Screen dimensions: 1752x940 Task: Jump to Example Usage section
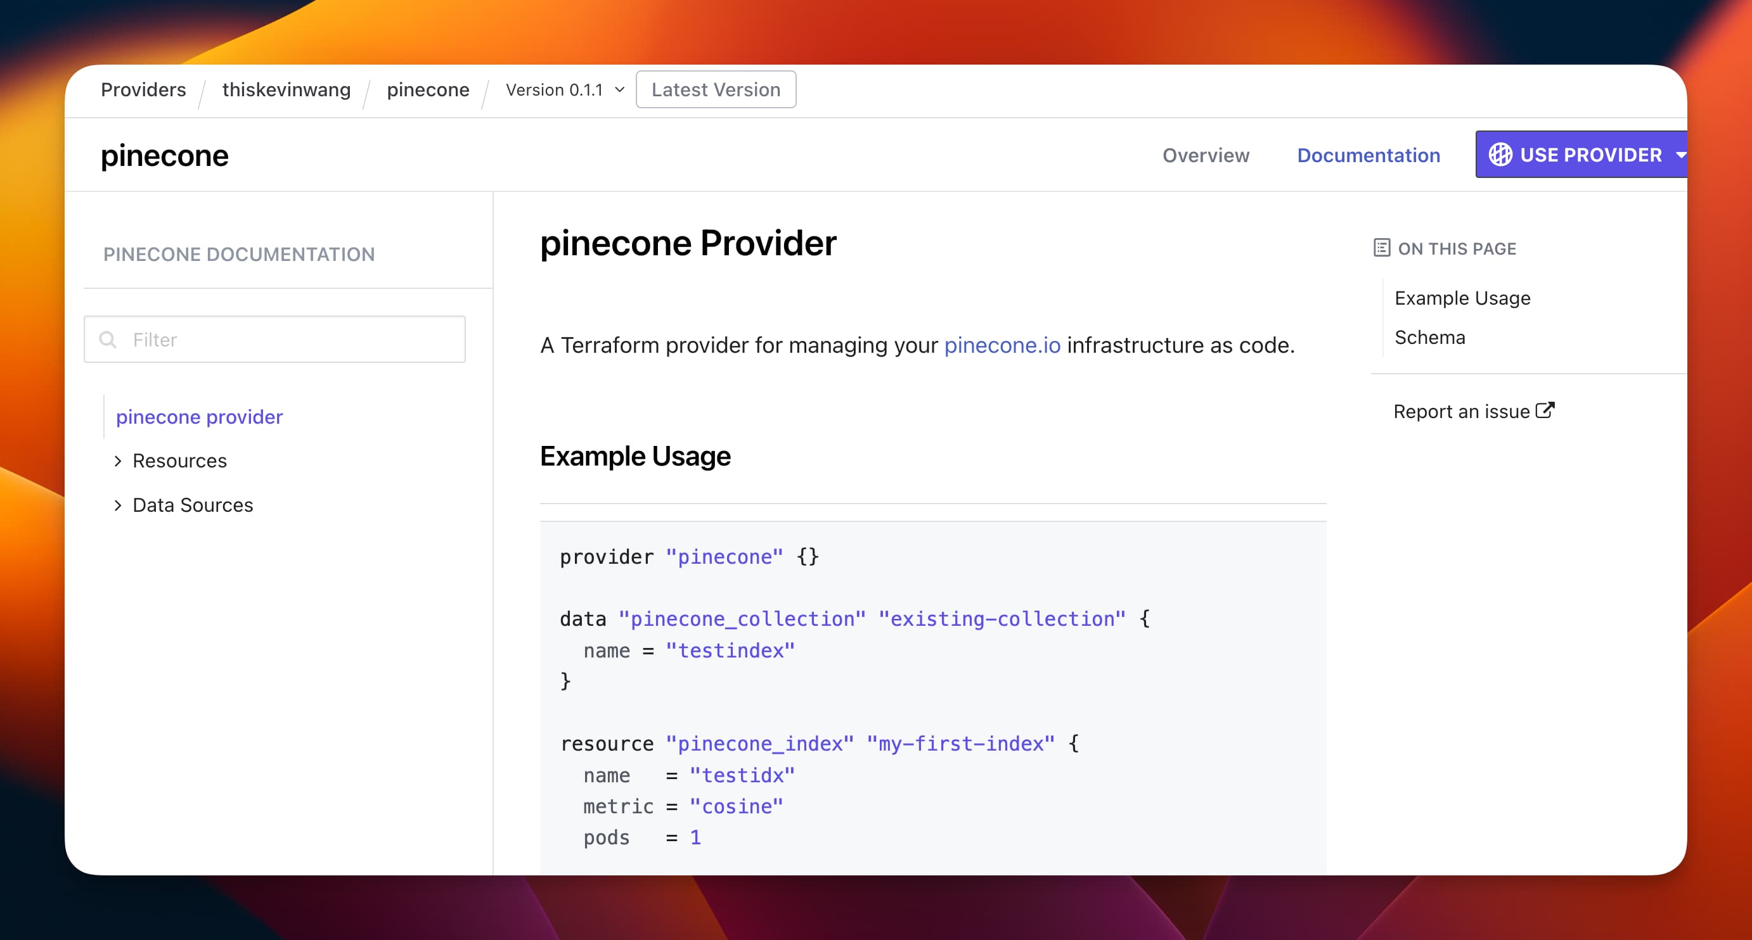[1462, 298]
